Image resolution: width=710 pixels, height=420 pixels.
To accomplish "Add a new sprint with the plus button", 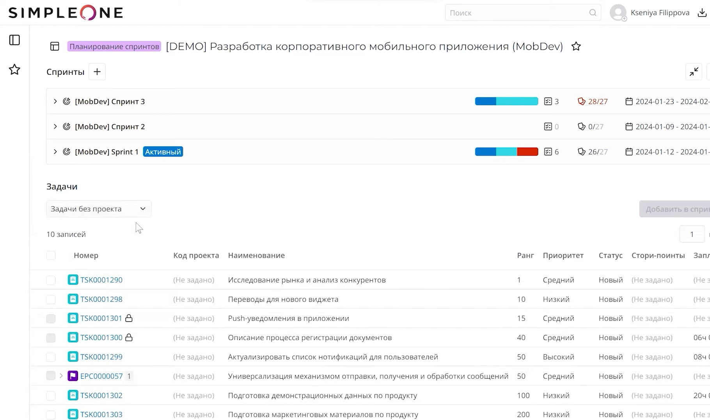I will pyautogui.click(x=97, y=71).
